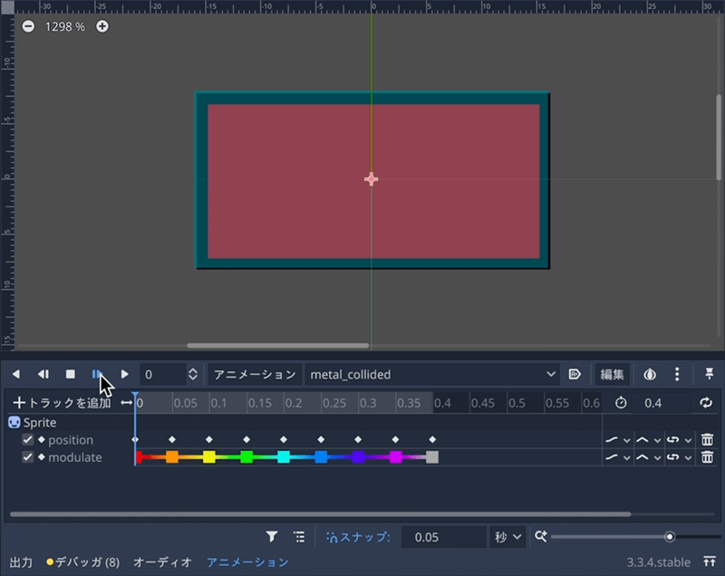Pin the animation editor panel
This screenshot has height=576, width=725.
(710, 374)
